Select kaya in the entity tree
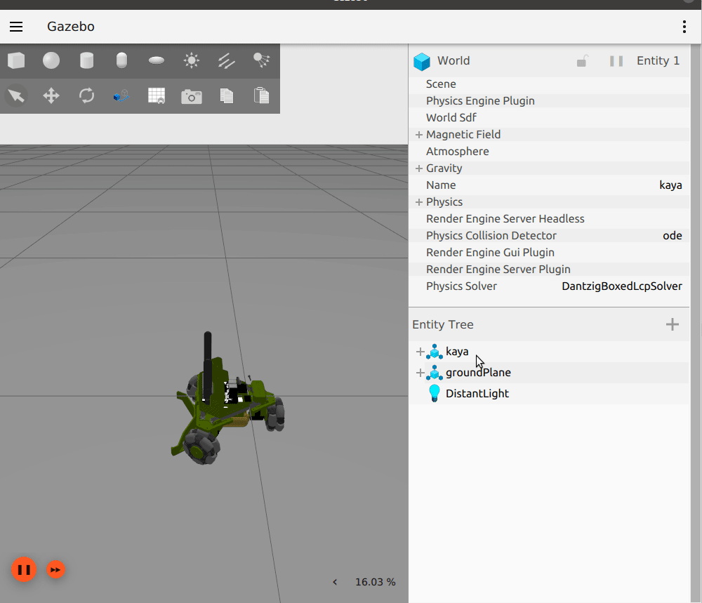Viewport: 702px width, 603px height. [x=457, y=352]
